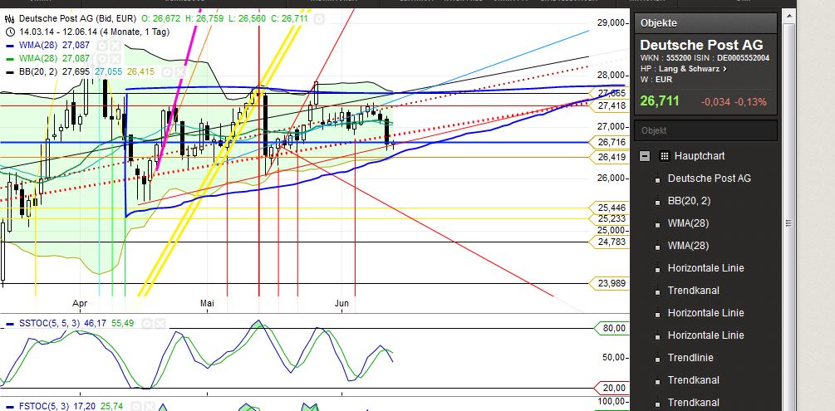
Task: Click the 25,446 yellow line price tag
Action: click(611, 208)
